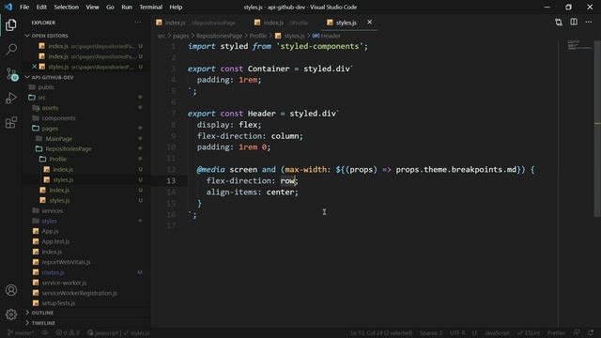Open the Run and Debug view
Image resolution: width=601 pixels, height=338 pixels.
[11, 98]
